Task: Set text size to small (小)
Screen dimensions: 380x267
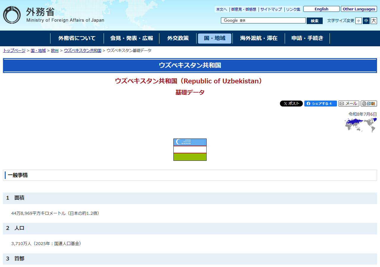Action: [x=359, y=21]
